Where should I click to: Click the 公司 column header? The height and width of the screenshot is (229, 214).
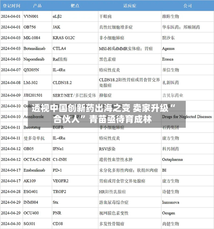click(x=187, y=6)
